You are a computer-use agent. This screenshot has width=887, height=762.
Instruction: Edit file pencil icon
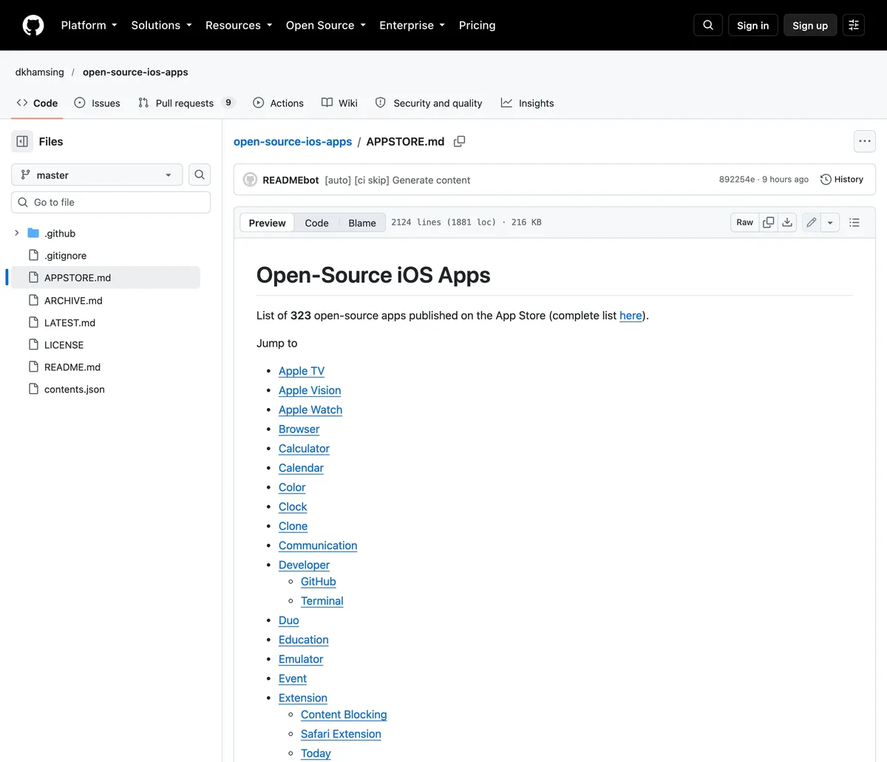pyautogui.click(x=811, y=222)
